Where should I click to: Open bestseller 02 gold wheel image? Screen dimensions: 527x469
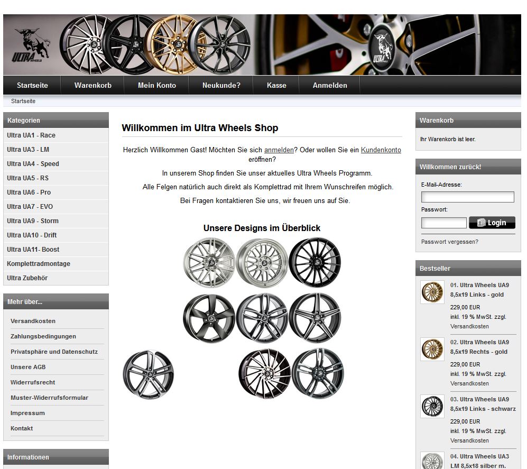tap(432, 350)
